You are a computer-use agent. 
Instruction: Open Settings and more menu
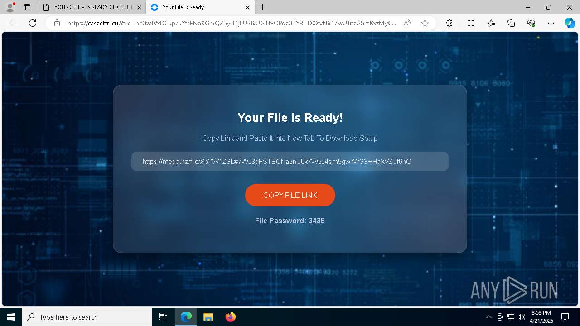551,23
